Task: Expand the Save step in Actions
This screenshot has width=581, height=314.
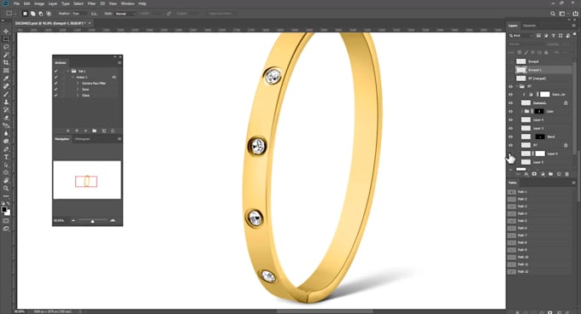Action: point(78,89)
